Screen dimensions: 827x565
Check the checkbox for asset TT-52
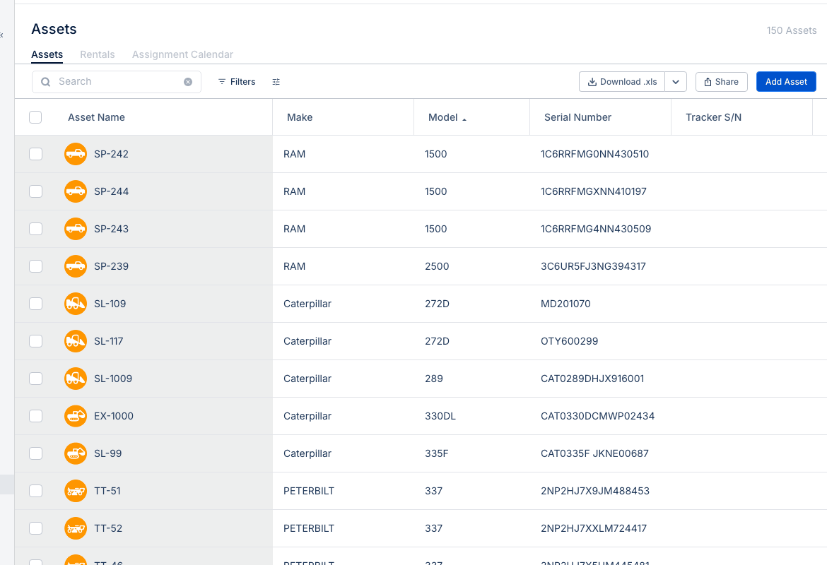(35, 528)
